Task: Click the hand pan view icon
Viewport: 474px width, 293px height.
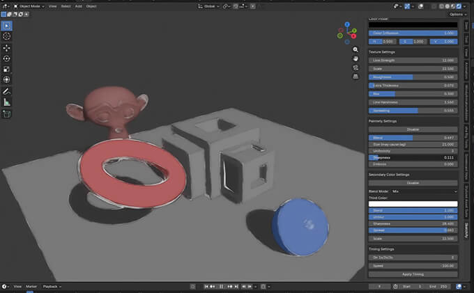Action: [x=355, y=60]
